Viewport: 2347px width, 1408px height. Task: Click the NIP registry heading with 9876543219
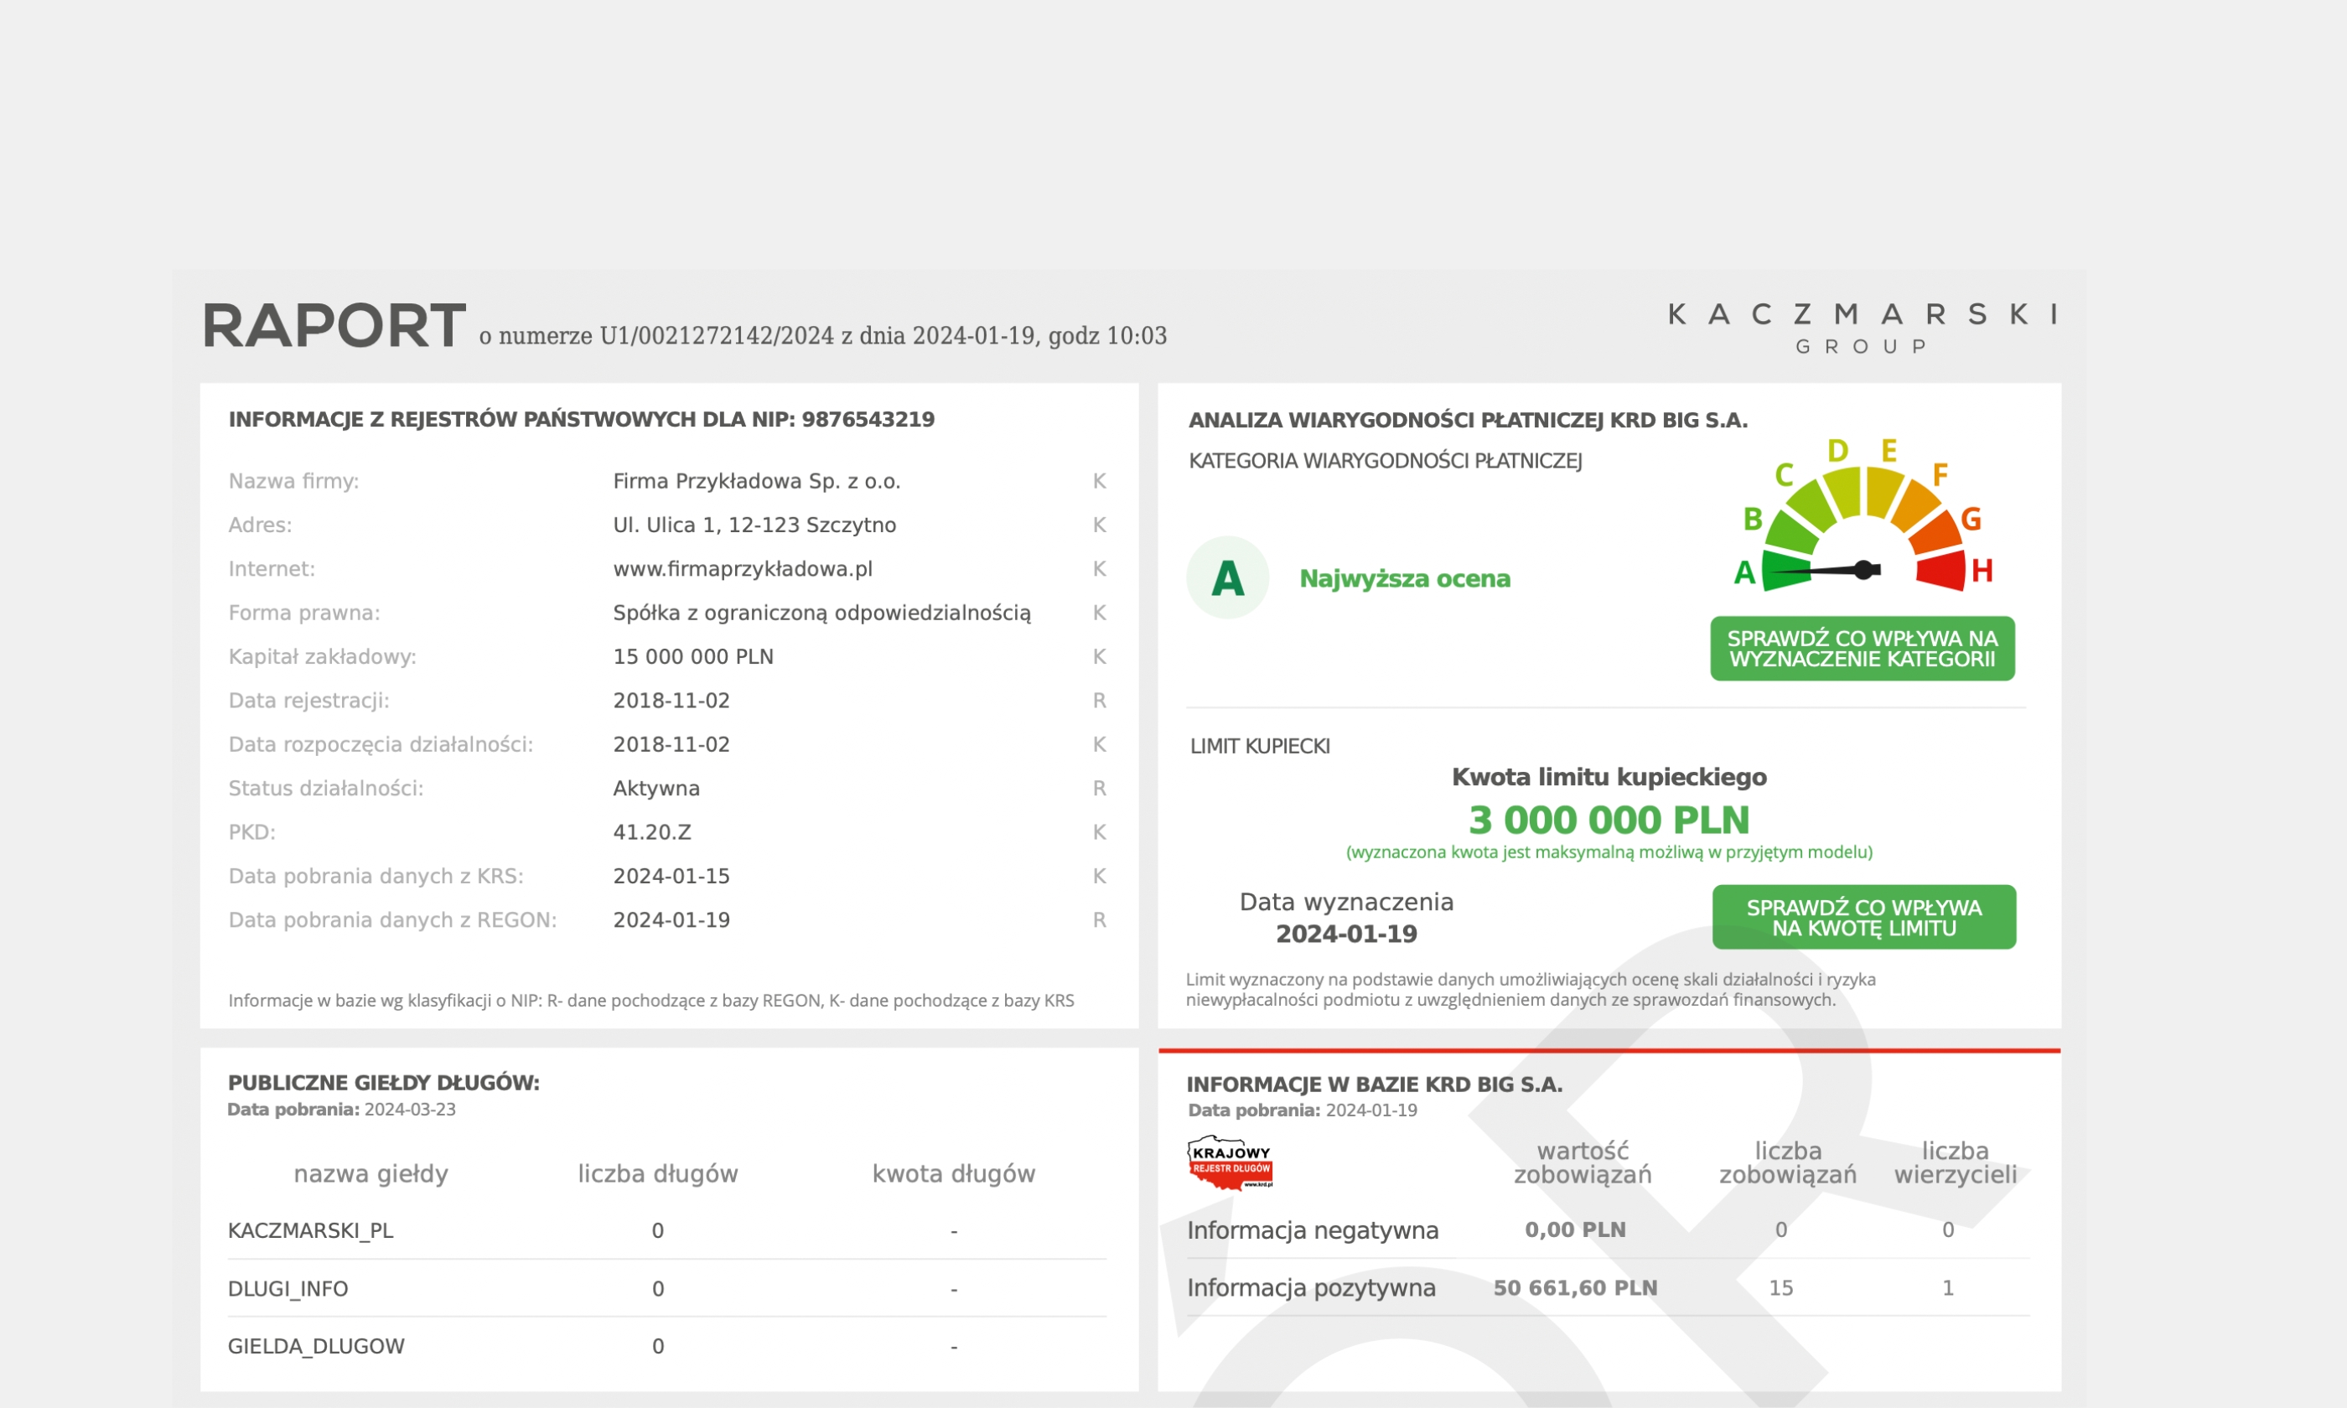tap(582, 419)
